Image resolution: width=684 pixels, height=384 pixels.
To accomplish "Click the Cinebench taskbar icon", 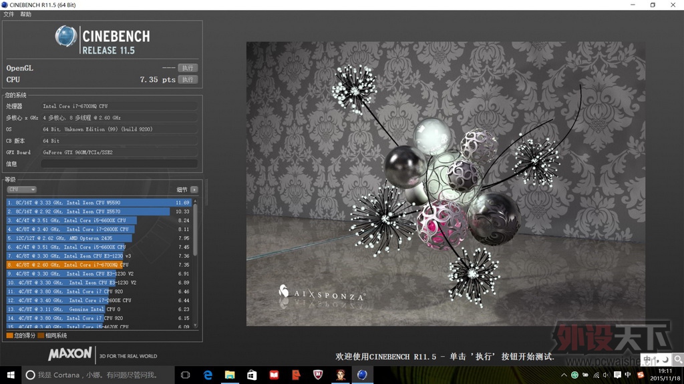I will coord(362,375).
